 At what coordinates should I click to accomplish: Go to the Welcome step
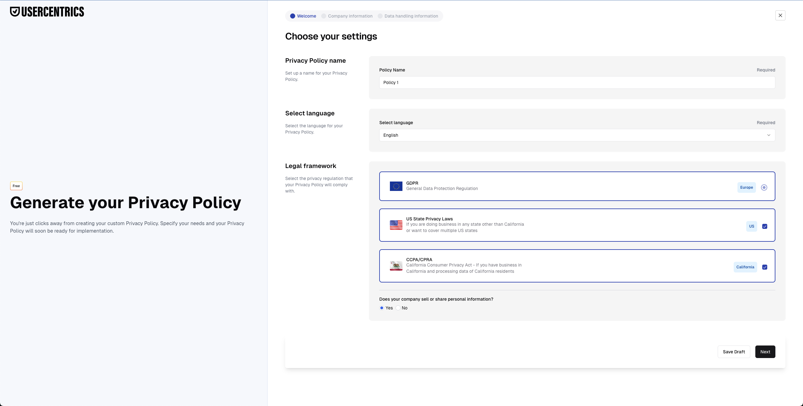(303, 16)
